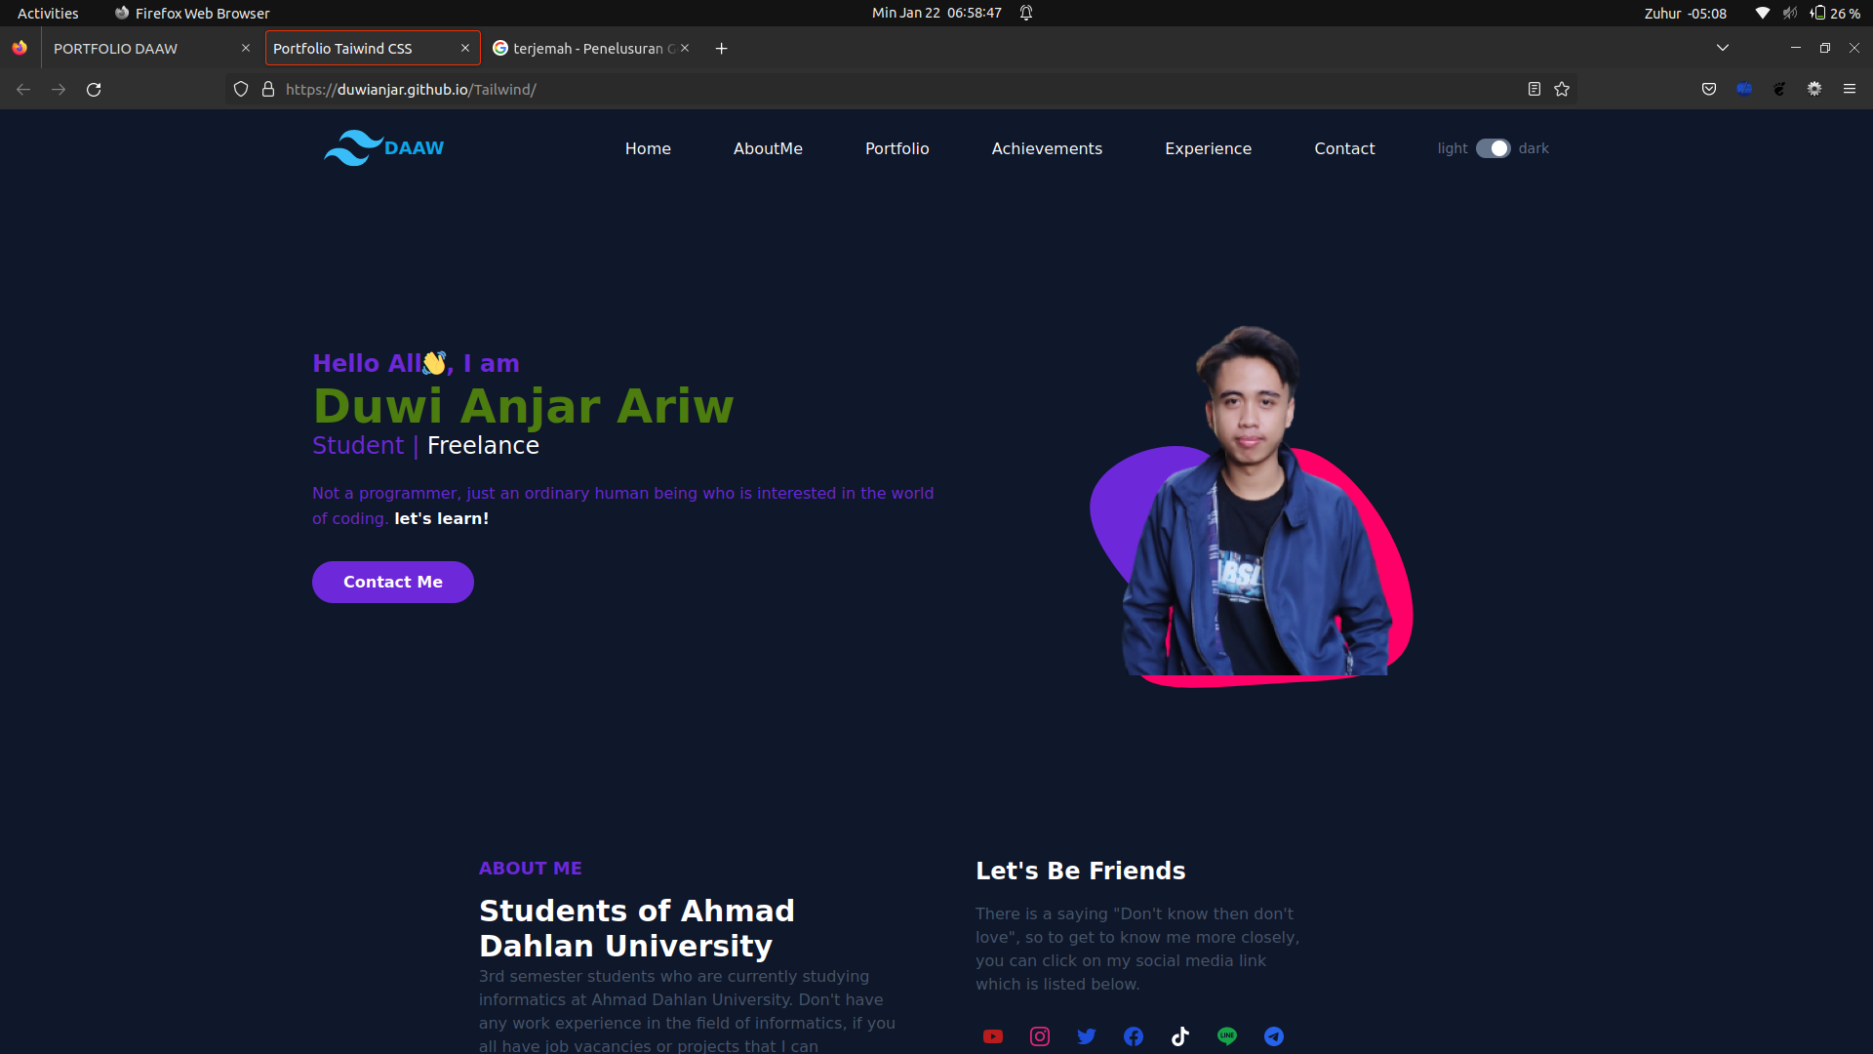Toggle reader view in address bar
Image resolution: width=1873 pixels, height=1054 pixels.
coord(1534,89)
